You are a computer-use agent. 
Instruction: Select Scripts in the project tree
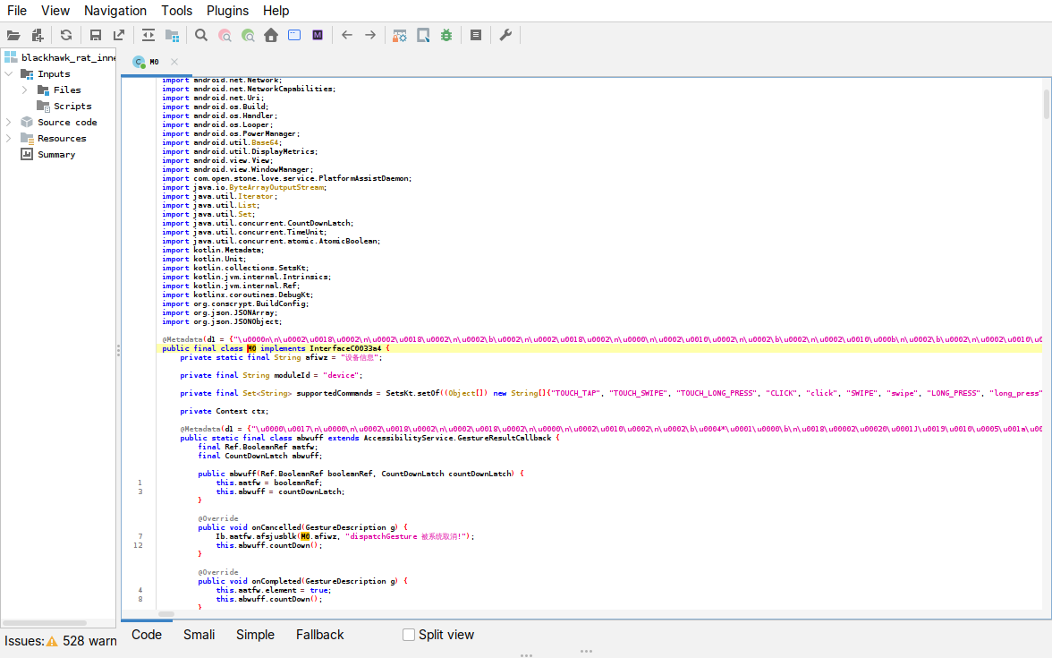tap(72, 106)
